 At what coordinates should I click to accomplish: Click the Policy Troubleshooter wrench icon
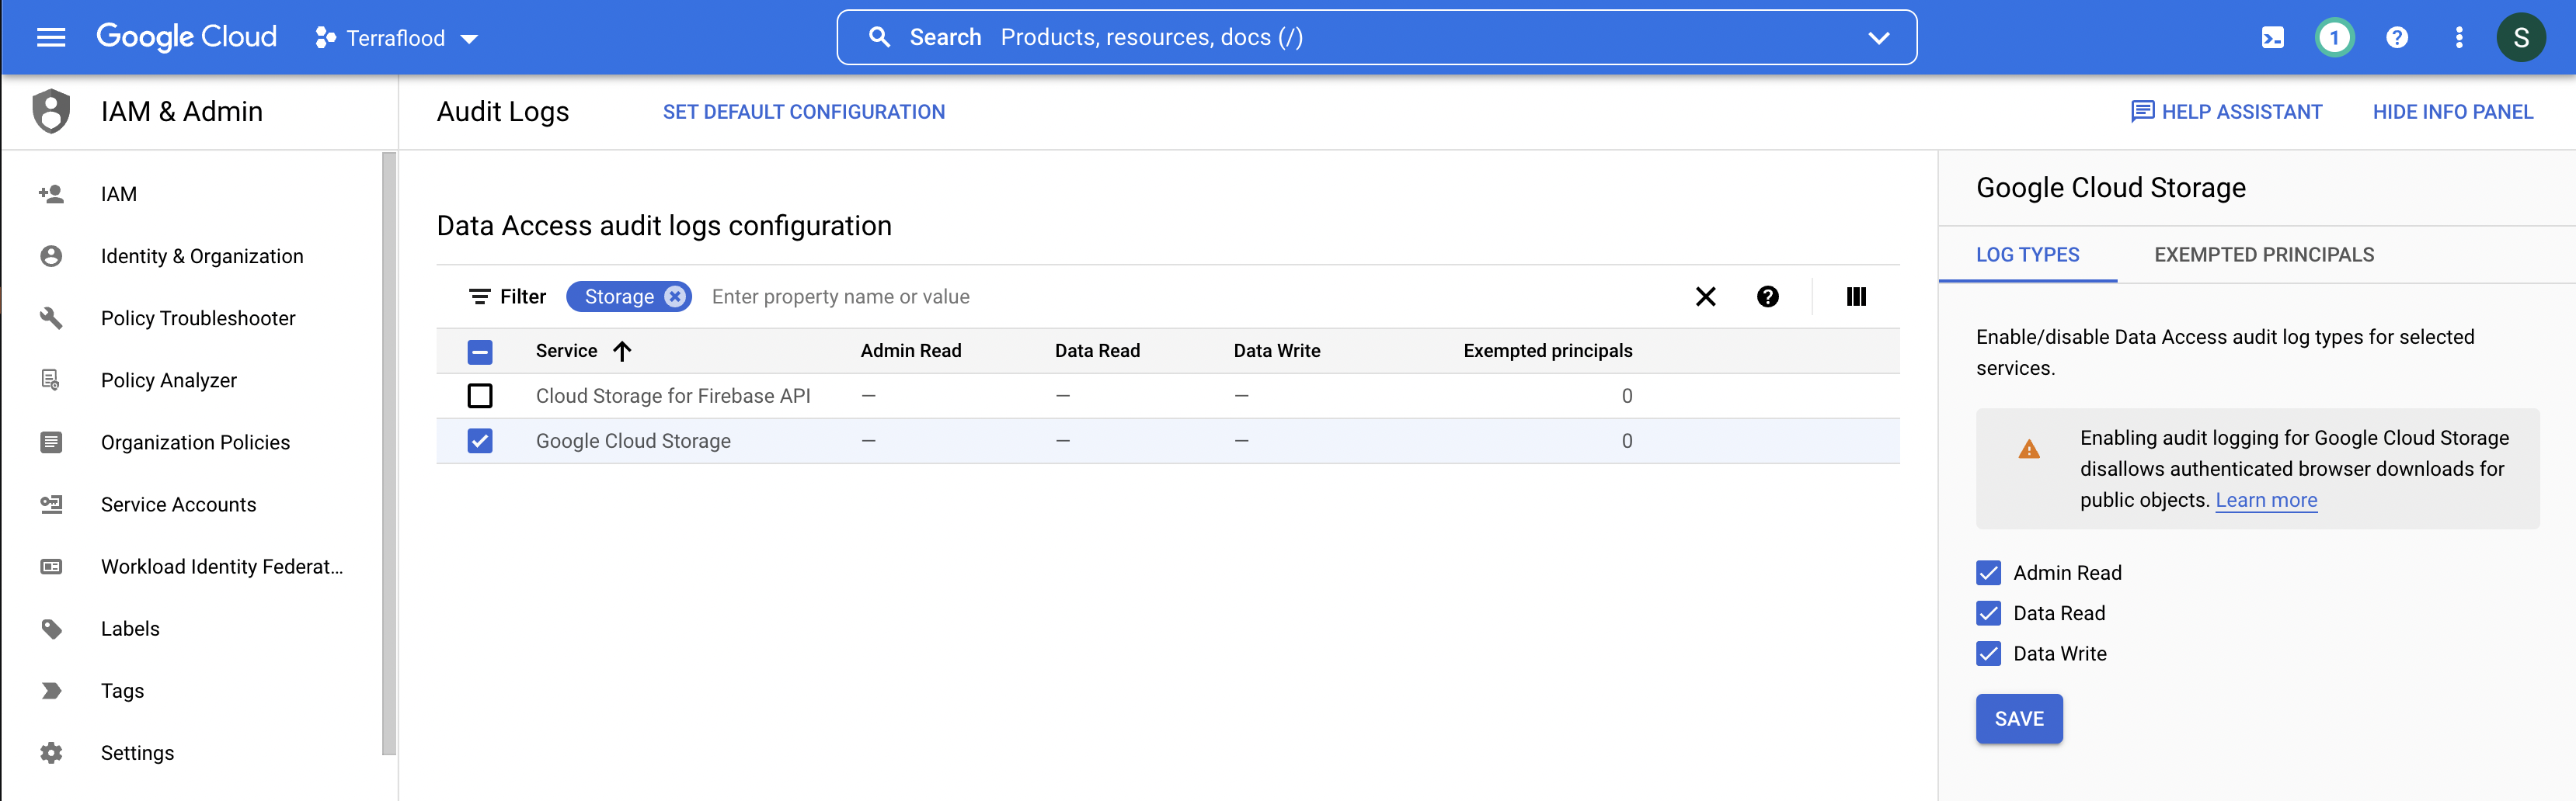click(51, 317)
